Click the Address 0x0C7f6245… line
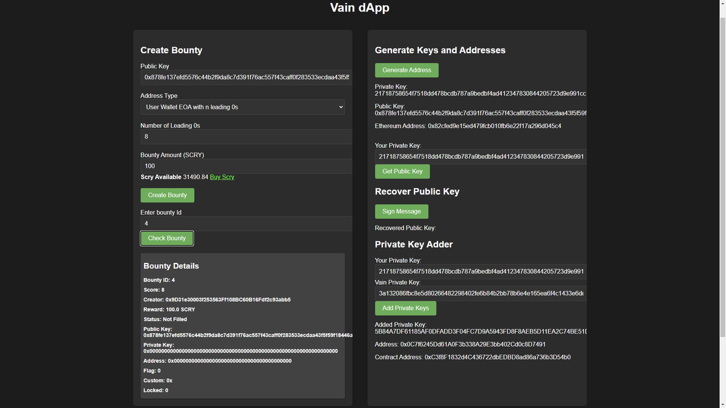Image resolution: width=726 pixels, height=408 pixels. 460,344
